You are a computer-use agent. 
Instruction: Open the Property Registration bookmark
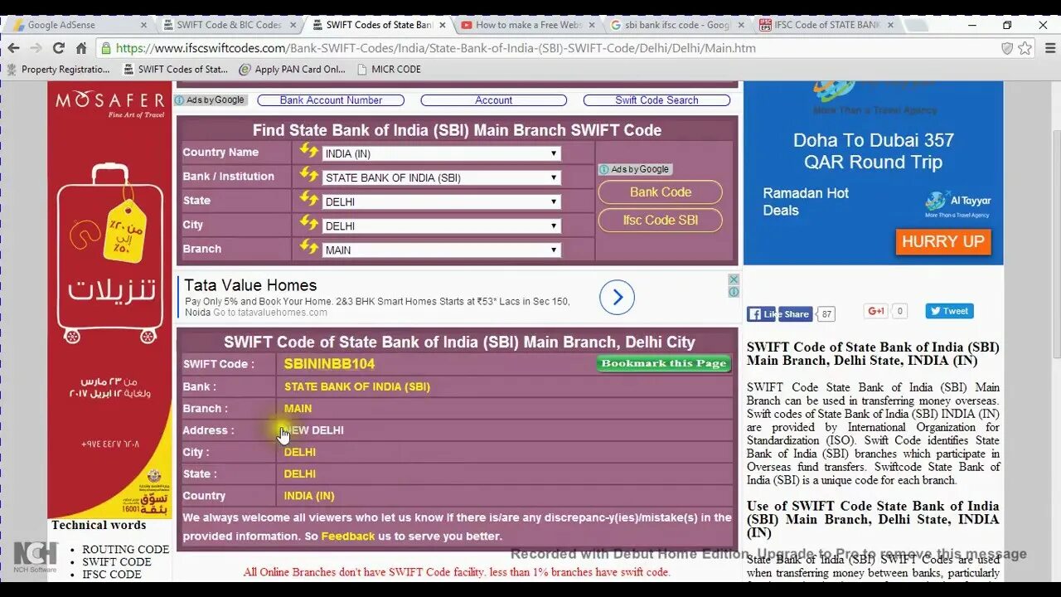click(58, 70)
